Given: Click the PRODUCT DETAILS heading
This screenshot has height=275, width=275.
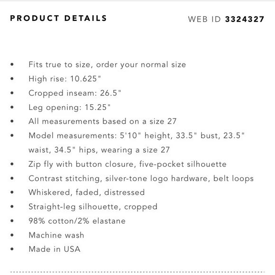Looking at the screenshot, I should [58, 18].
